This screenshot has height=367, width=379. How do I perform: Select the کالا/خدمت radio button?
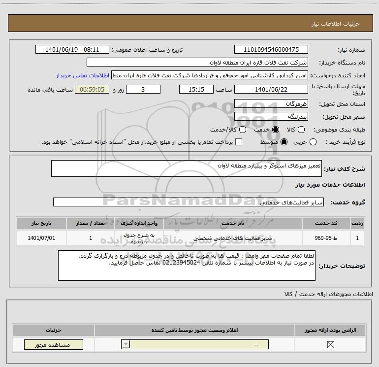pyautogui.click(x=243, y=130)
